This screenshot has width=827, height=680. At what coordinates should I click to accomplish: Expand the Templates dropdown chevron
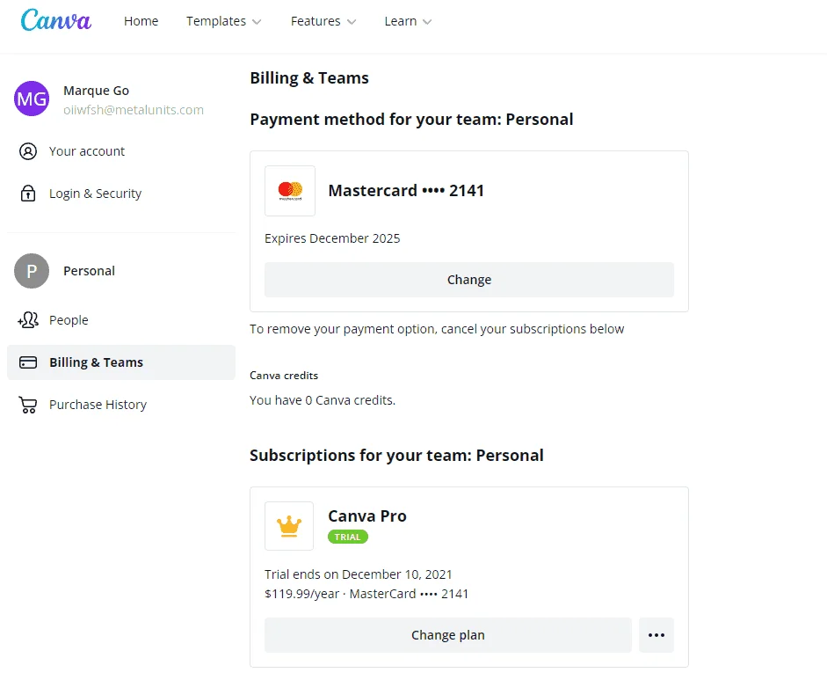[257, 22]
